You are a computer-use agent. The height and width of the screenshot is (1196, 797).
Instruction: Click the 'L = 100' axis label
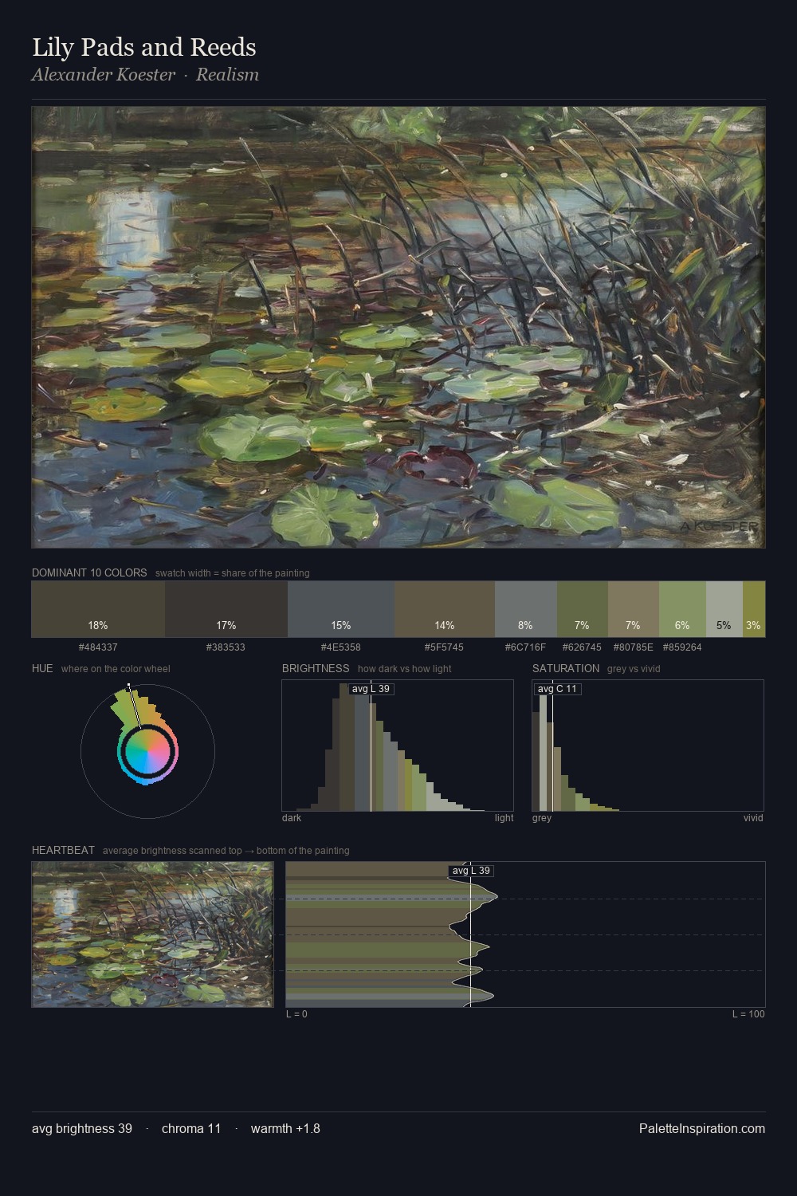(x=748, y=1014)
